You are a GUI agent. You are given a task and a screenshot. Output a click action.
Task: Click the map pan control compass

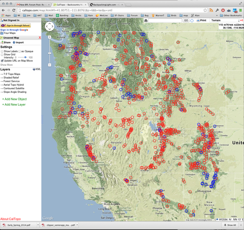(50, 27)
